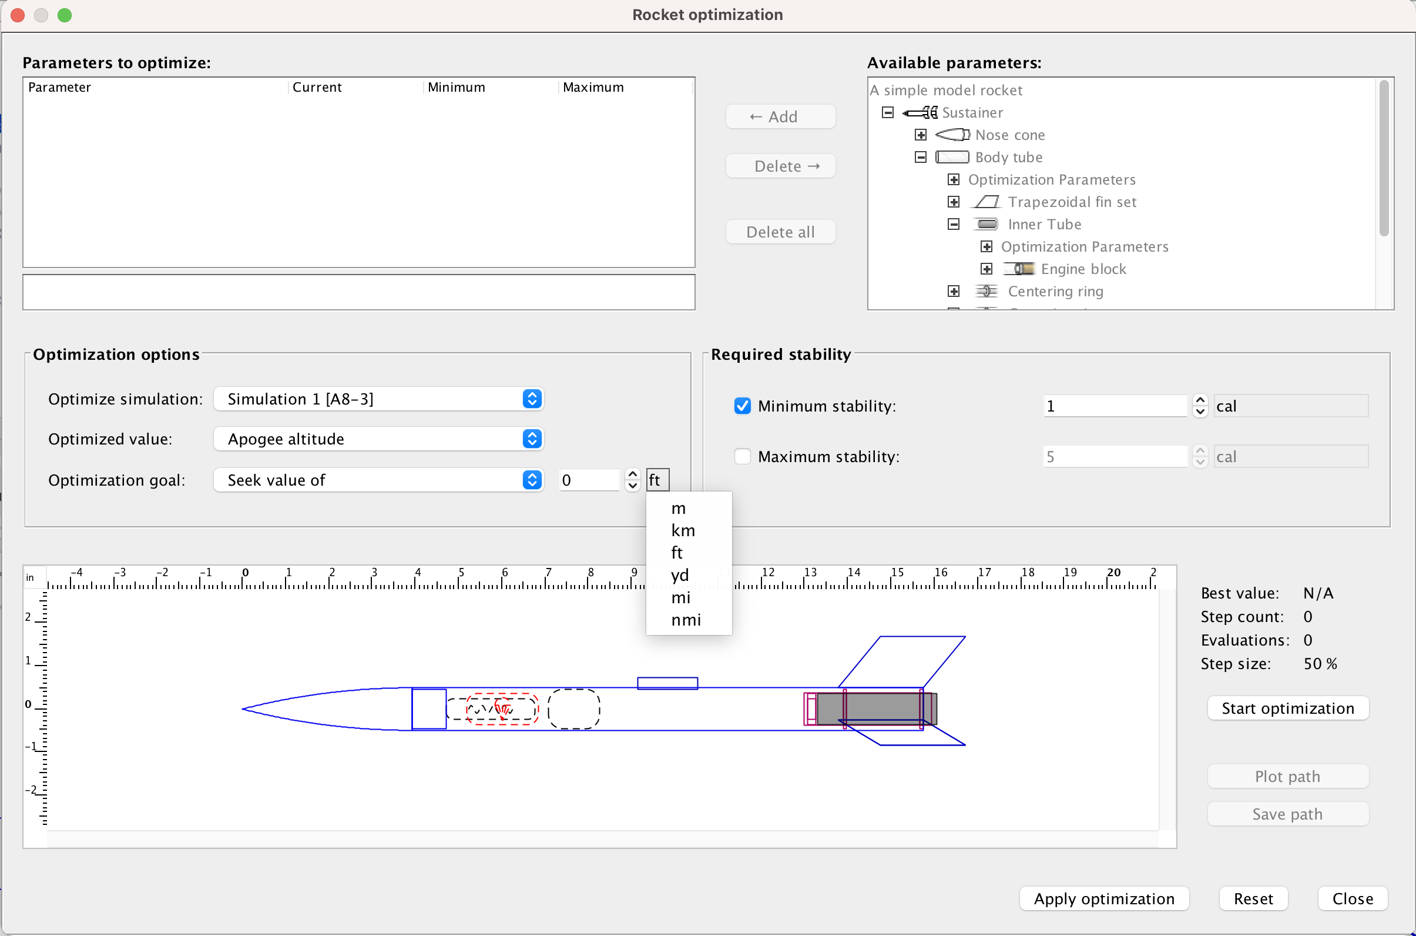Click the Nose cone icon in the tree

[x=953, y=134]
